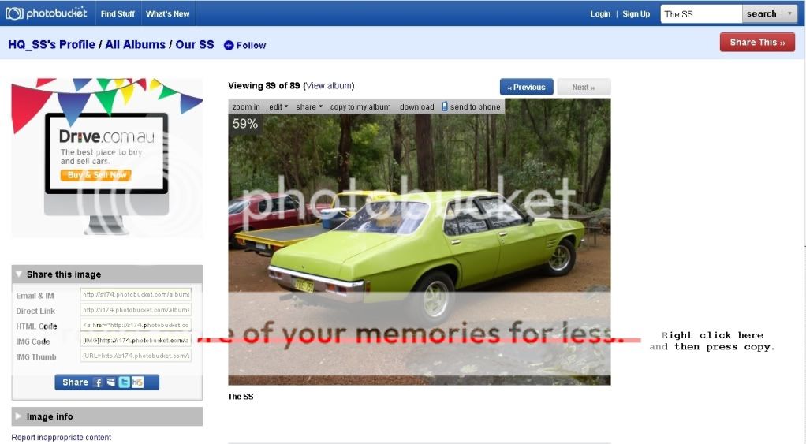Click the Twitter icon in Share bar
Viewport: 806px width, 444px height.
tap(124, 382)
